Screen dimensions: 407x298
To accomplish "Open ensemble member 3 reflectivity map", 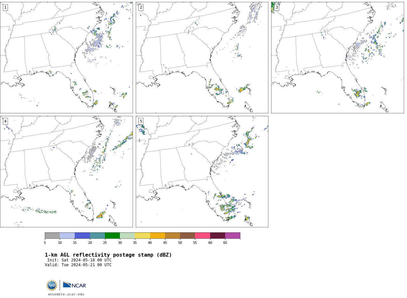I will [x=338, y=58].
